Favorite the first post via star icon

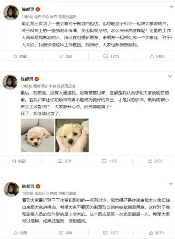[x=20, y=57]
